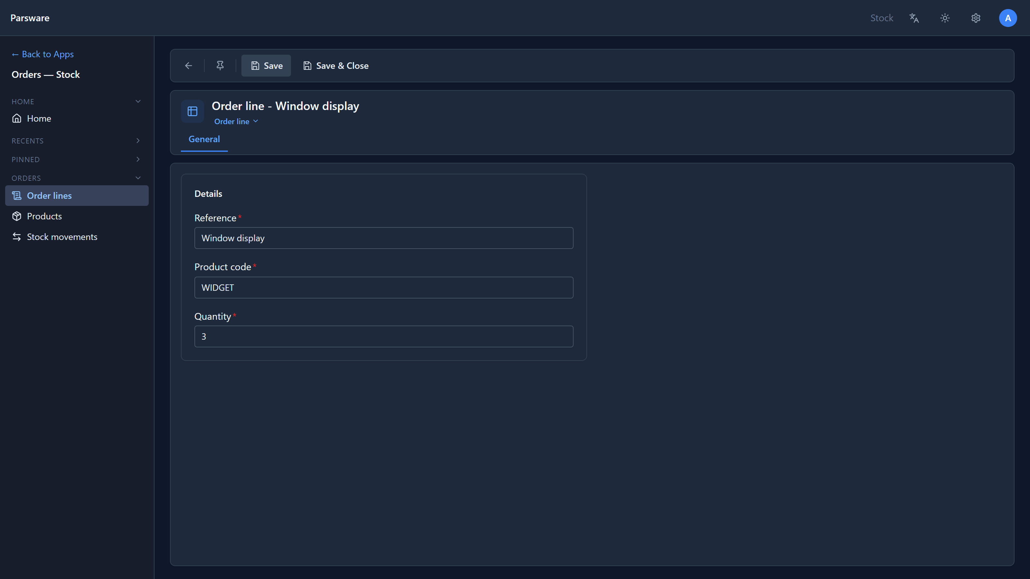Select Order lines in the sidebar
Viewport: 1030px width, 579px height.
[77, 195]
